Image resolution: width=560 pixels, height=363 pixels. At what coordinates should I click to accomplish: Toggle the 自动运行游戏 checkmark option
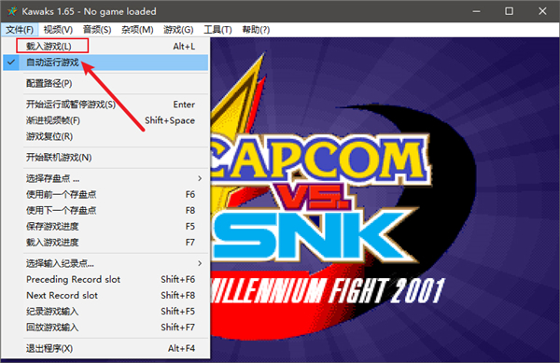105,63
